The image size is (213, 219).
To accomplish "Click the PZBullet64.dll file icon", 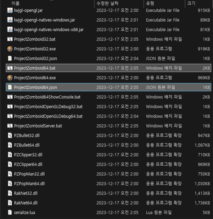I will click(10, 145).
